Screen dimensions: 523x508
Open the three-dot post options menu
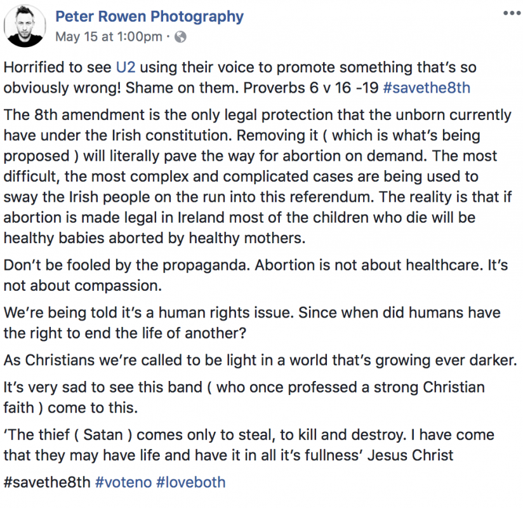click(x=512, y=13)
